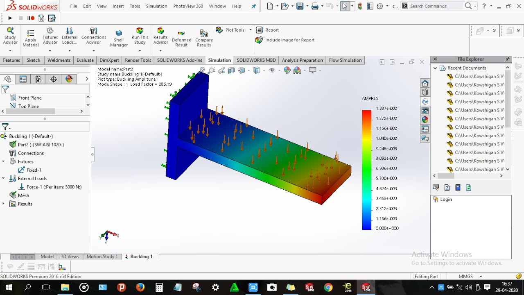
Task: Click Run This Study
Action: coord(140,36)
